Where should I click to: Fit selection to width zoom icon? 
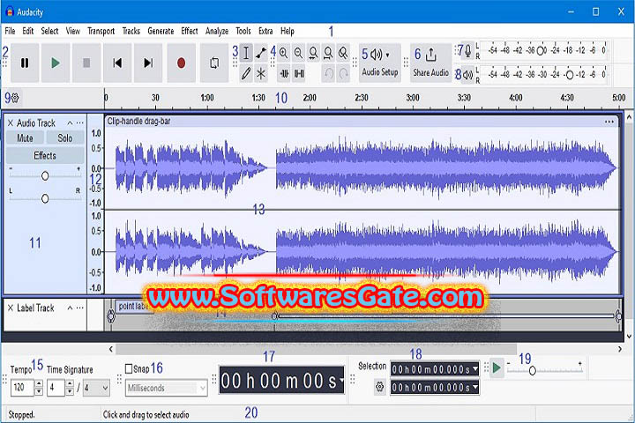point(313,53)
